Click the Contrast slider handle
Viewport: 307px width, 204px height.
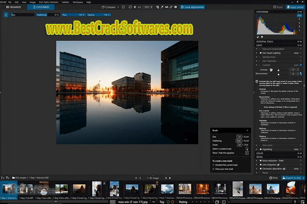[x=278, y=70]
